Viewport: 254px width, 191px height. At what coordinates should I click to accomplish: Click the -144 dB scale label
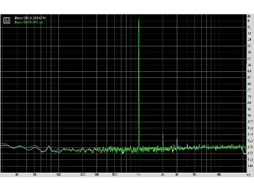click(250, 166)
